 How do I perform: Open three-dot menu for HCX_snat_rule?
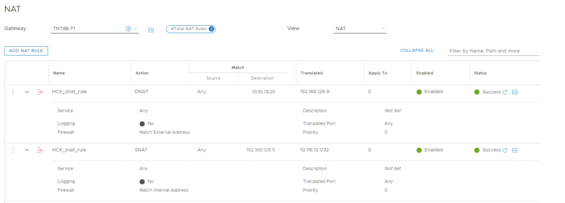coord(13,150)
